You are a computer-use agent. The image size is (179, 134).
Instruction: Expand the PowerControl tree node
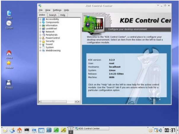tap(40, 38)
